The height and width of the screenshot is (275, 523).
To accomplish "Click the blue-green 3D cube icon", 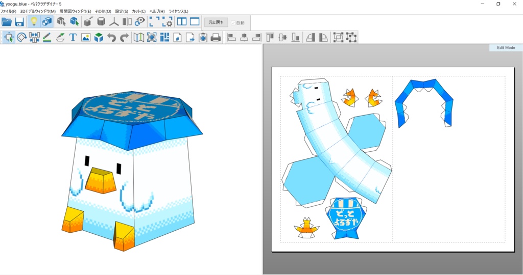I will (99, 37).
